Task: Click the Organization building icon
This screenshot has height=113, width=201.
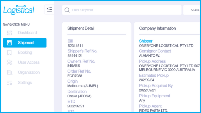Action: pos(9,73)
